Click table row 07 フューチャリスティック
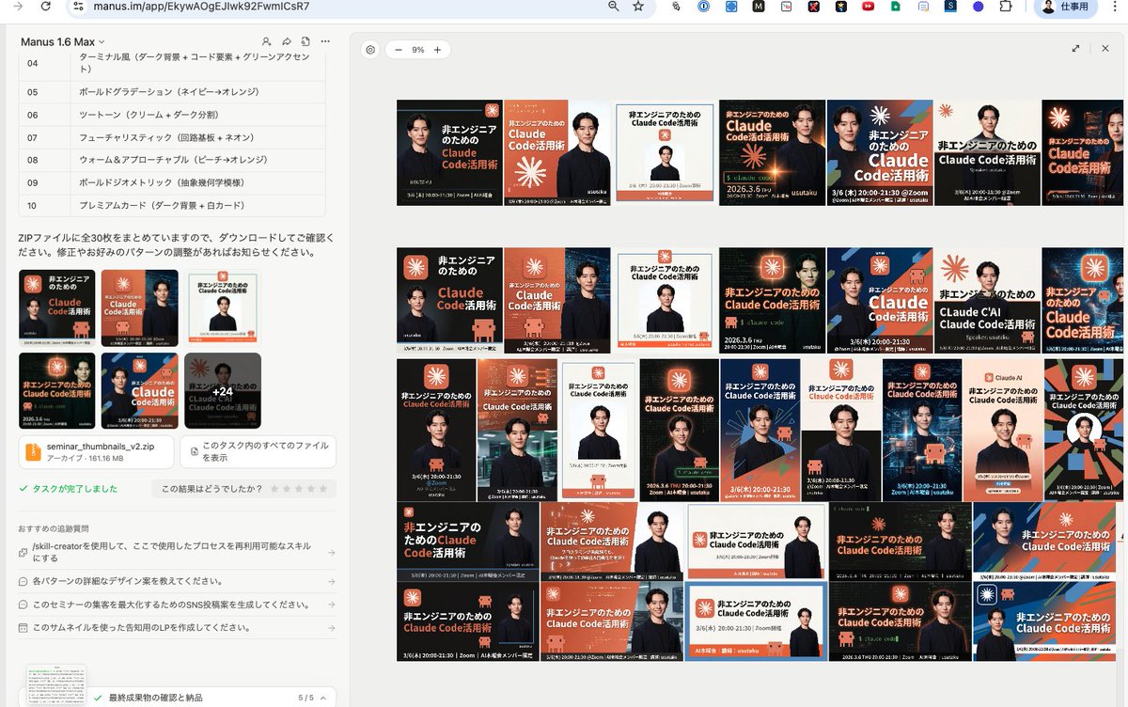This screenshot has height=707, width=1128. point(172,137)
